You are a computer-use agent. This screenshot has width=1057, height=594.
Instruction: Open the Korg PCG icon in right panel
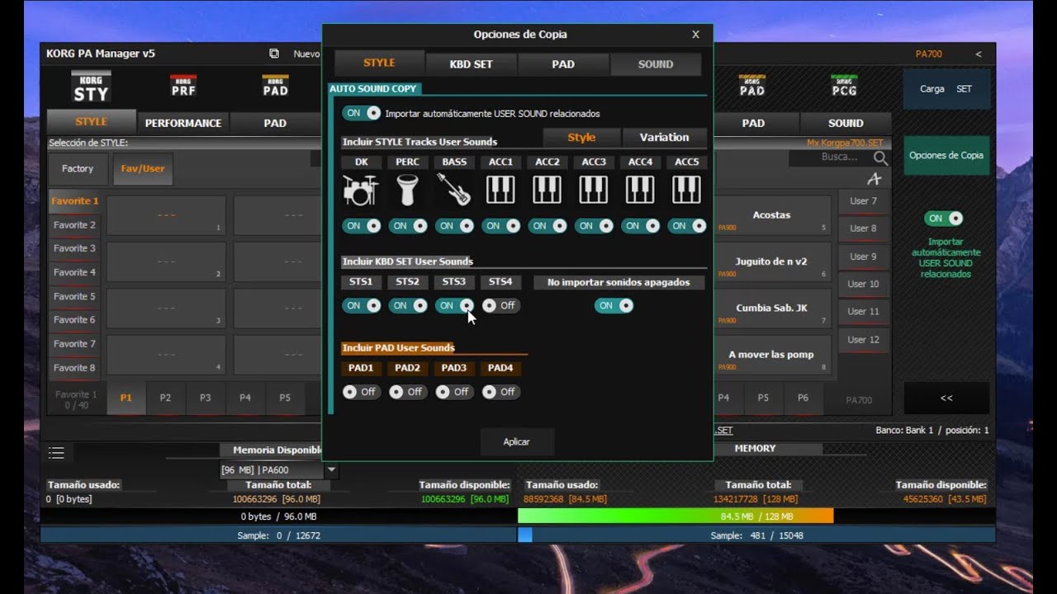(x=844, y=86)
